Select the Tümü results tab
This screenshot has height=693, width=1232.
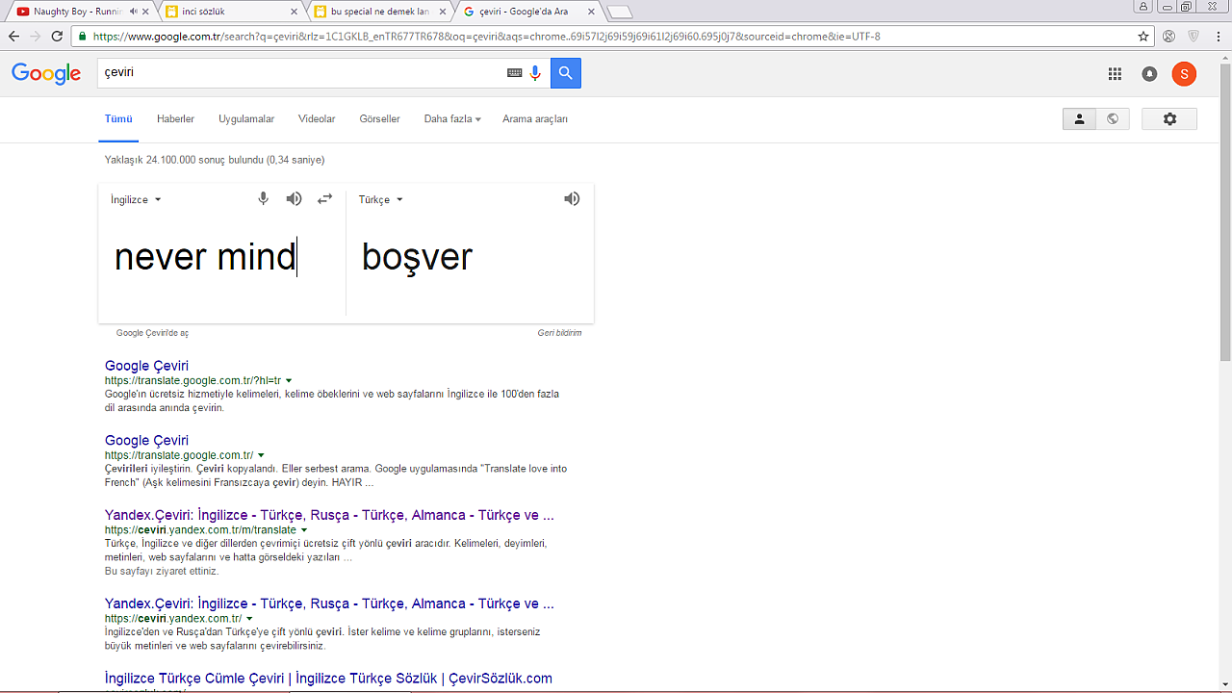[x=118, y=119]
